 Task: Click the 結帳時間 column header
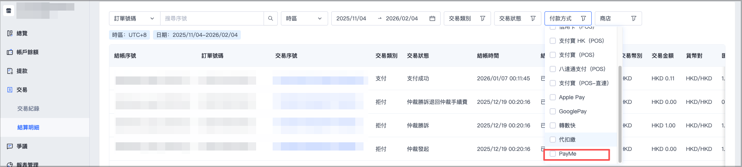tap(488, 56)
